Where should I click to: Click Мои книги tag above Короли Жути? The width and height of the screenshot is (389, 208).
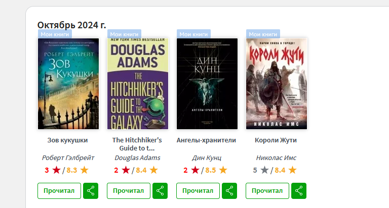(263, 34)
